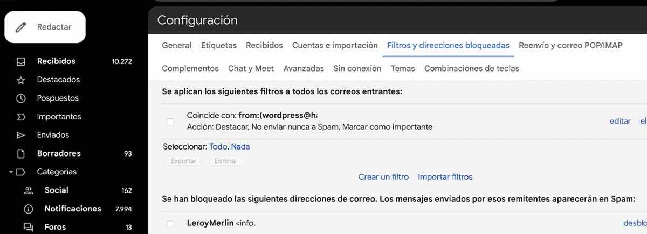Click the 93 count beside Borradores
The image size is (647, 234).
128,154
